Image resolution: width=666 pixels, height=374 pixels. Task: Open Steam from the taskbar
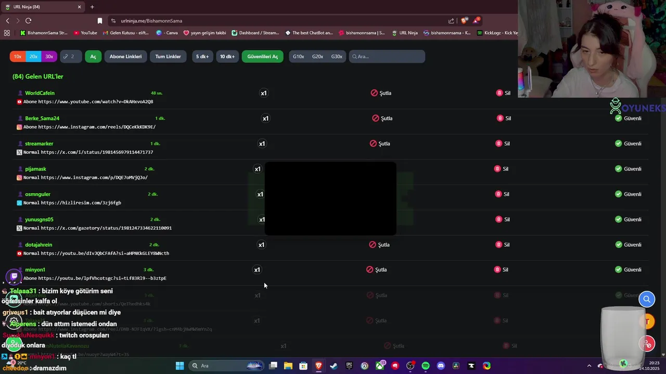click(334, 366)
